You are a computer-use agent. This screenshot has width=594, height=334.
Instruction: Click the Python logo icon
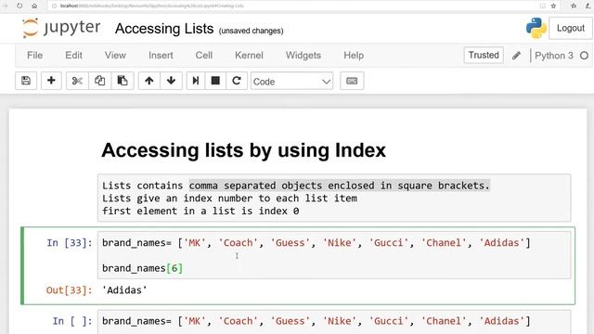coord(536,28)
